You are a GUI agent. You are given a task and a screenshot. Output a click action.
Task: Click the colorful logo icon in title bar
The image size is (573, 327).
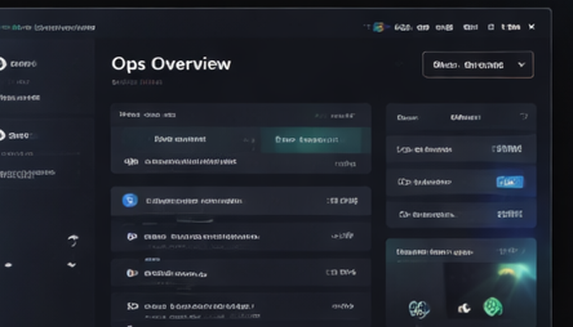click(x=379, y=27)
